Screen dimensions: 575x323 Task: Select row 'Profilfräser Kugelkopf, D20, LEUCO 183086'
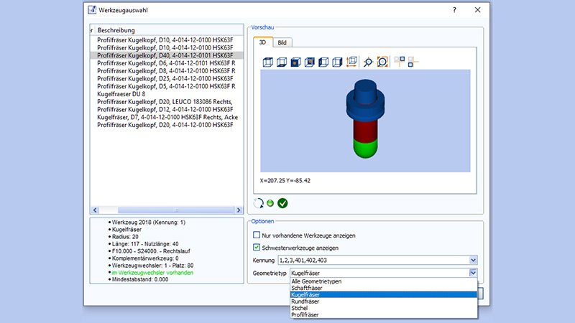[167, 101]
